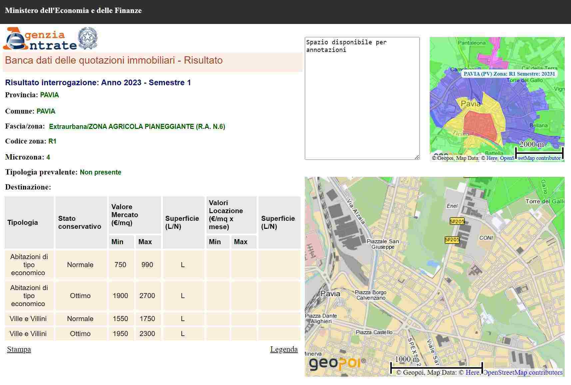This screenshot has height=385, width=571.
Task: Open OpenStreetMap contributors link on large map
Action: pyautogui.click(x=522, y=372)
